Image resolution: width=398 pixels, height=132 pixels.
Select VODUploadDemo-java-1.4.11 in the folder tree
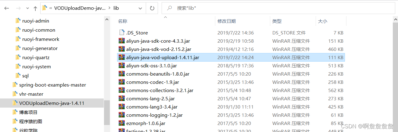[x=52, y=103]
